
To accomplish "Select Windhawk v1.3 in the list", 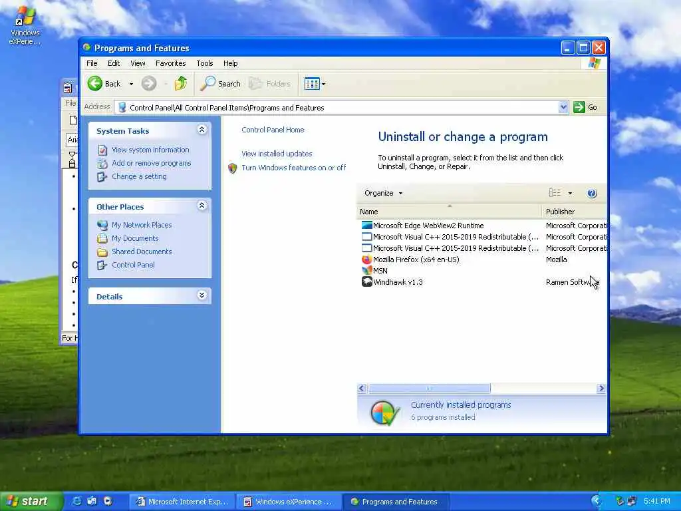I will [x=398, y=282].
